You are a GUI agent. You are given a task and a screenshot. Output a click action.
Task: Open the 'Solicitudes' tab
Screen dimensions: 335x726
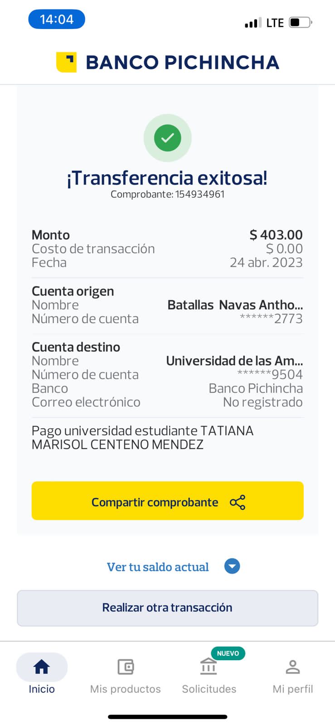click(209, 689)
